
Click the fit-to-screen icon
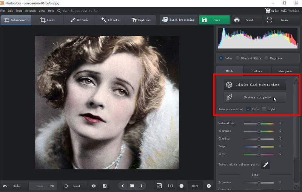159,186
